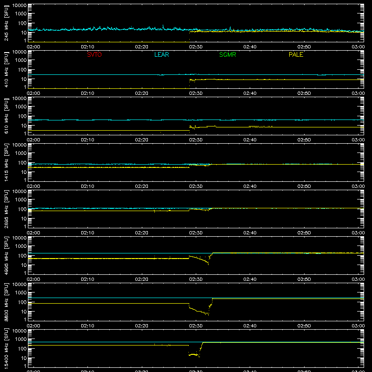Viewport: 372px width, 372px height.
Task: Click the 10 y-axis value of 610 MHz plot
Action: pyautogui.click(x=24, y=126)
